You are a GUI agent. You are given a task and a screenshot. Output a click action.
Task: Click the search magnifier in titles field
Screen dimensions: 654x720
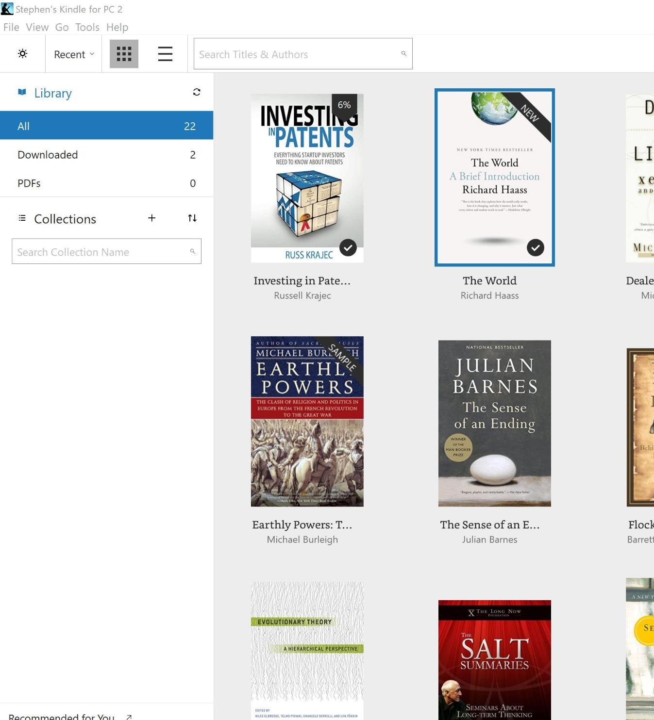tap(403, 53)
